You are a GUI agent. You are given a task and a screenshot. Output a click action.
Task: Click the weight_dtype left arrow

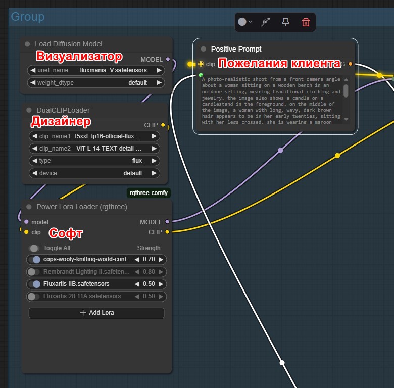[33, 83]
